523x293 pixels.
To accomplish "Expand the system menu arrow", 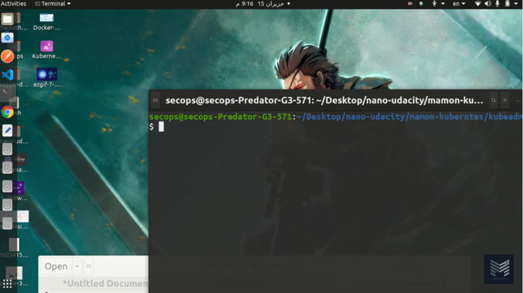I will coord(516,3).
